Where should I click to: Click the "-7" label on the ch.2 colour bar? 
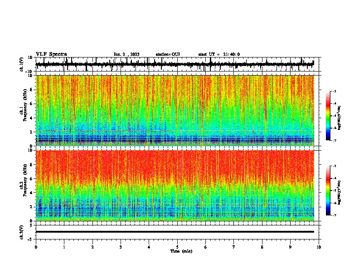click(334, 215)
